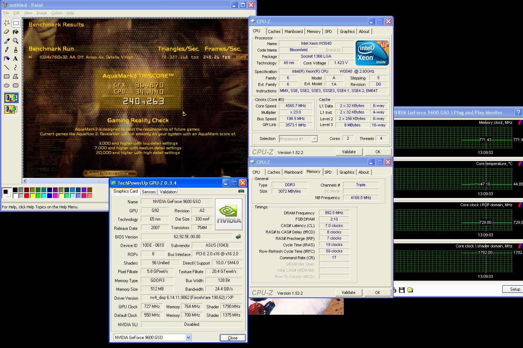Screen dimensions: 523x348
Task: Switch to the Validation tab in GPU-Z
Action: pyautogui.click(x=168, y=192)
